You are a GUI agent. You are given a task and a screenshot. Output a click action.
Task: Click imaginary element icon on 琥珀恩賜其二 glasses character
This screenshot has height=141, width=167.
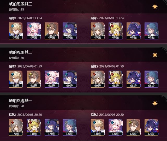coord(31,74)
